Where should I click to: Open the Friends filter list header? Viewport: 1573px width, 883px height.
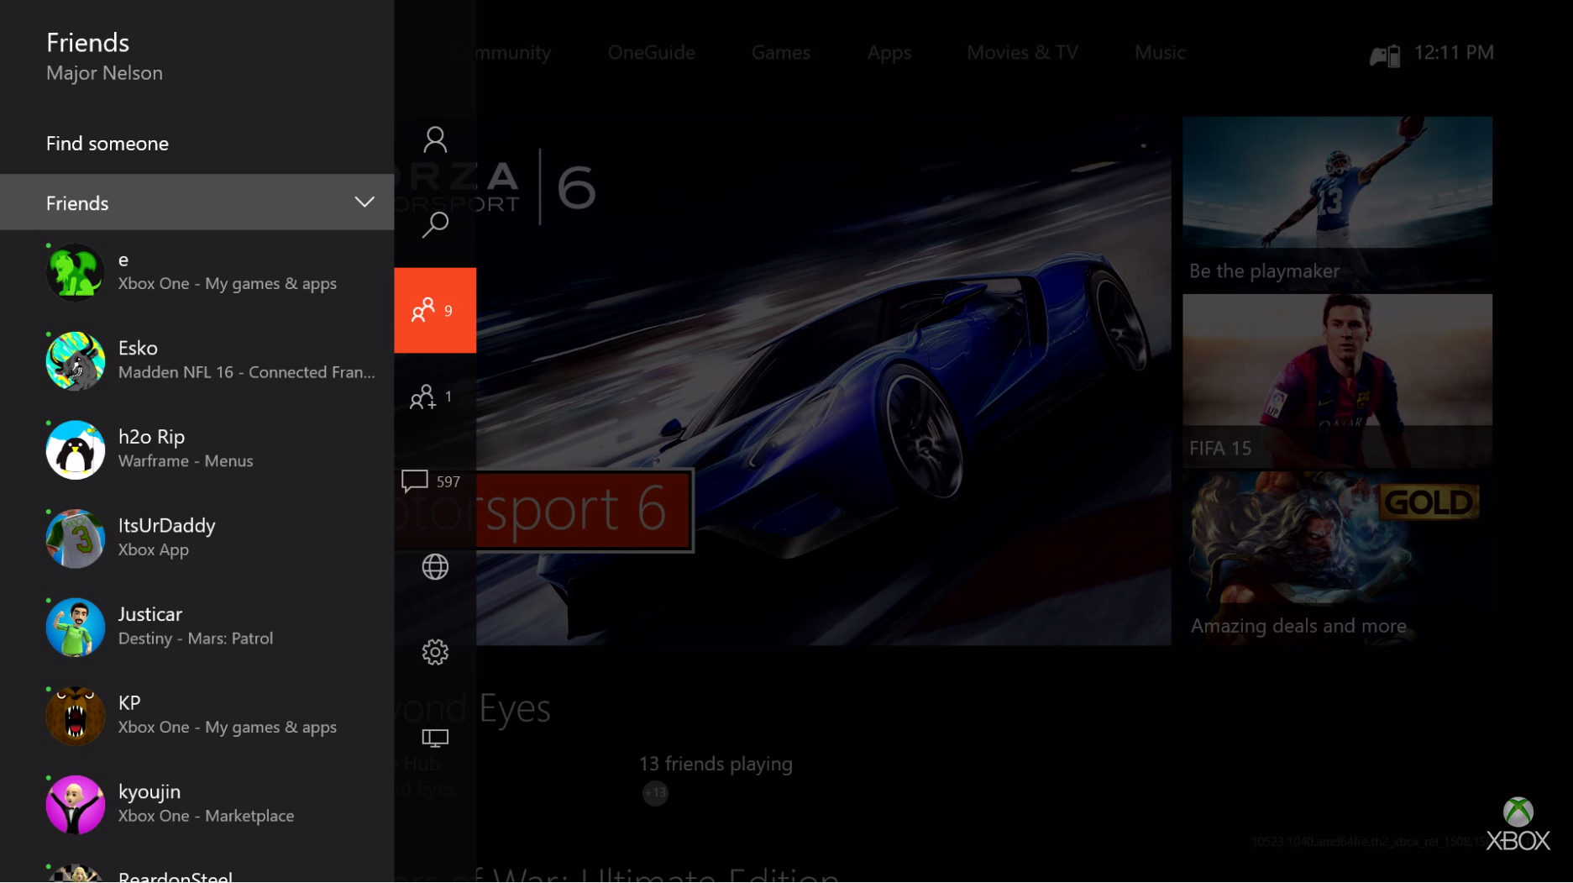197,202
